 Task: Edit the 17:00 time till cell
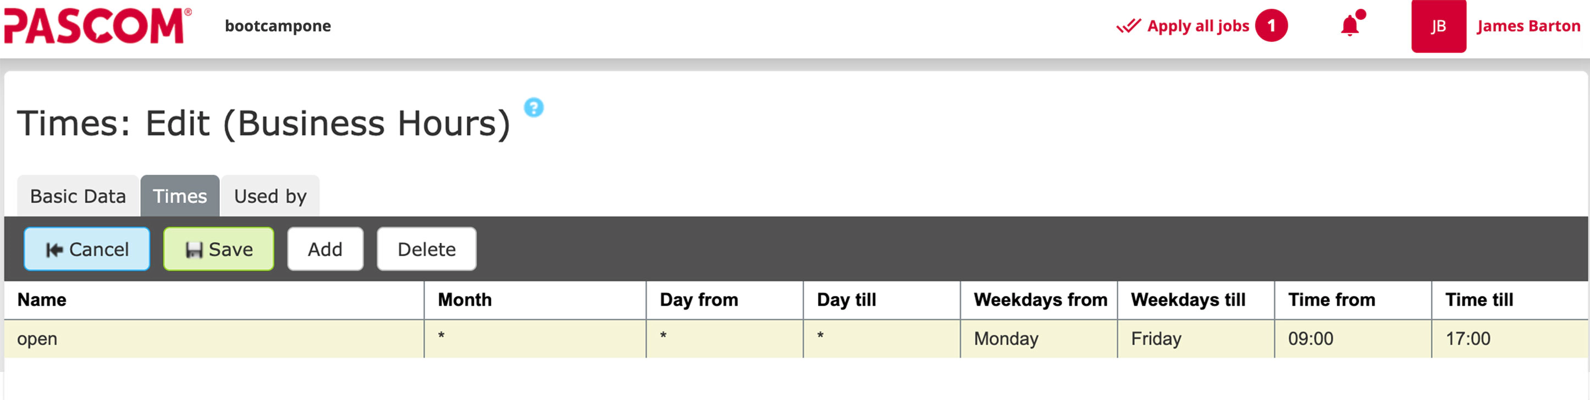point(1510,339)
